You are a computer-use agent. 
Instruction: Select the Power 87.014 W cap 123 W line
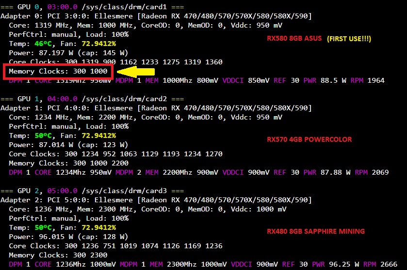pyautogui.click(x=68, y=145)
